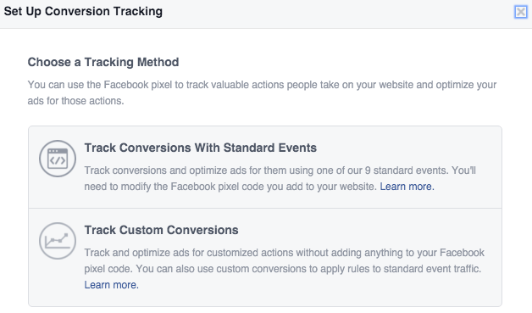532x313 pixels.
Task: Choose the Standard Events tracking option card
Action: (265, 167)
